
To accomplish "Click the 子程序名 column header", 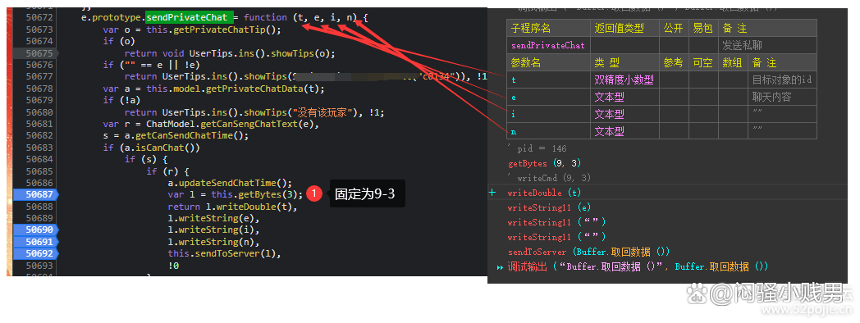I will [x=548, y=28].
